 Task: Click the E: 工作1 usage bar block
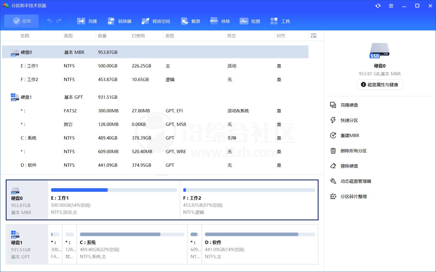click(x=114, y=200)
